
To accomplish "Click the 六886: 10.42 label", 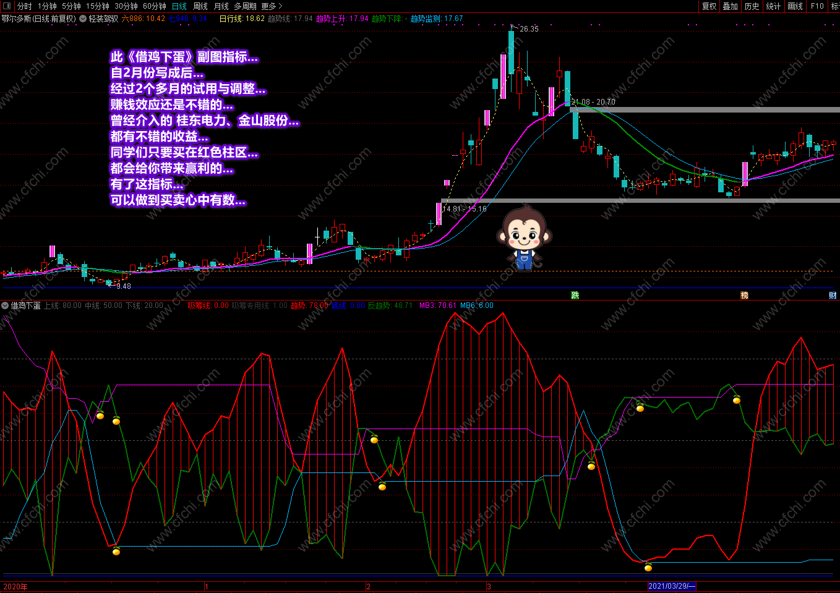I will (143, 19).
